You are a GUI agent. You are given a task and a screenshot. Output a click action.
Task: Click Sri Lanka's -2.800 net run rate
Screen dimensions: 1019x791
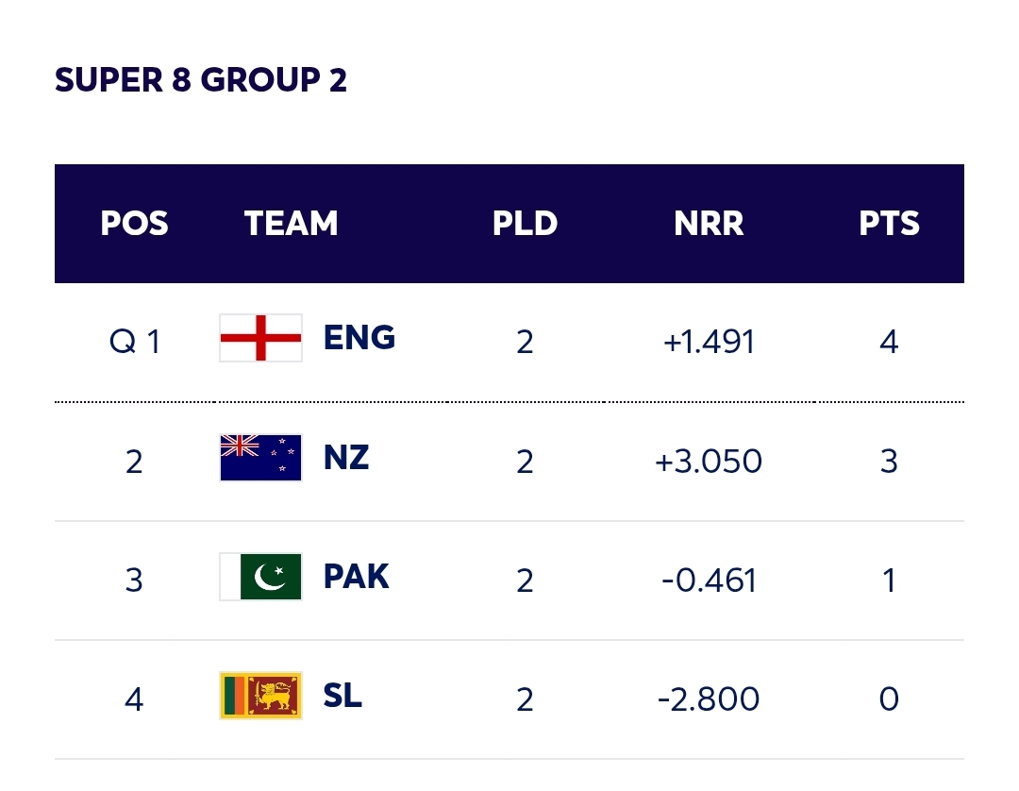click(x=709, y=699)
